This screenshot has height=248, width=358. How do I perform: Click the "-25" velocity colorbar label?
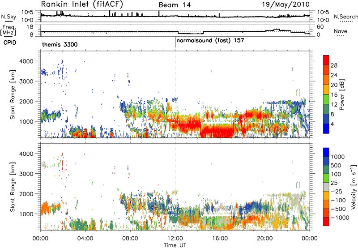point(337,192)
